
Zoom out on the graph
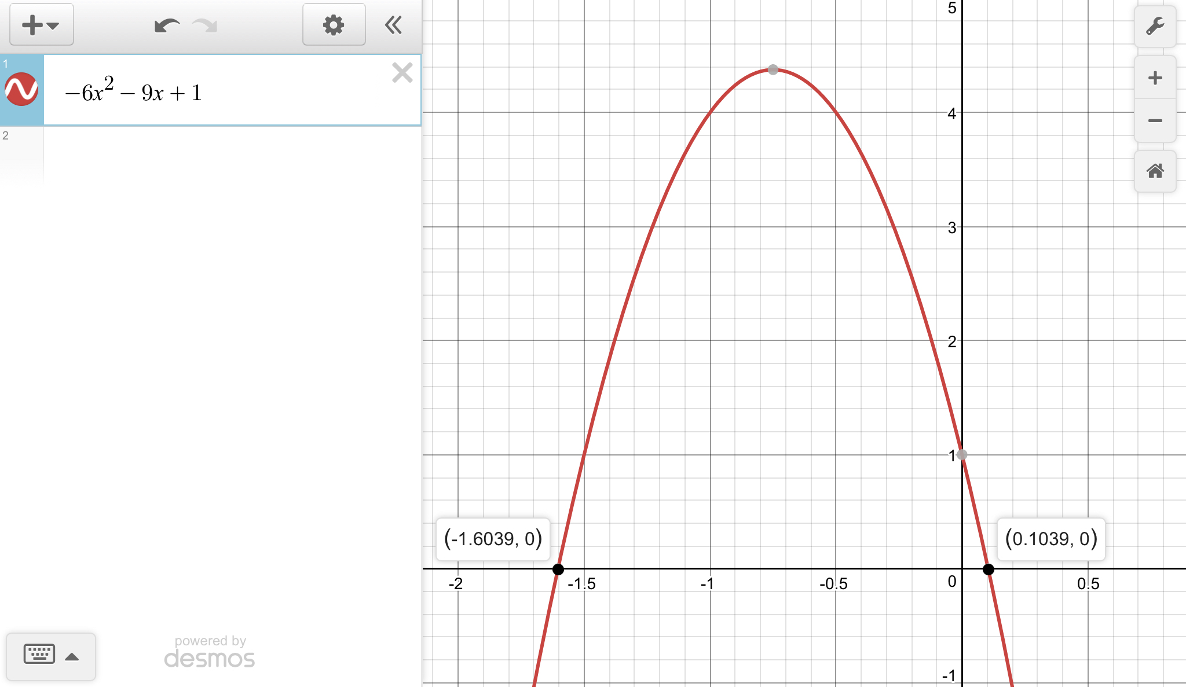click(x=1155, y=121)
